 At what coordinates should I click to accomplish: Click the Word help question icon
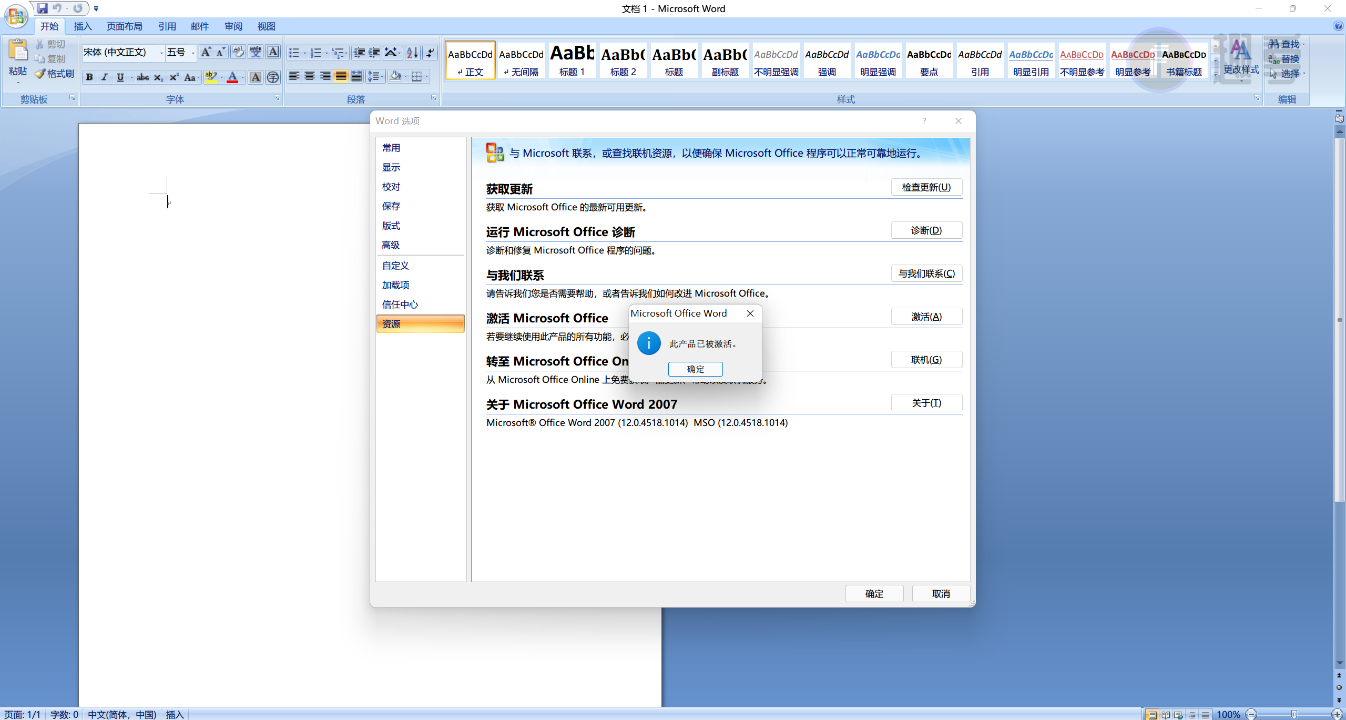1338,26
